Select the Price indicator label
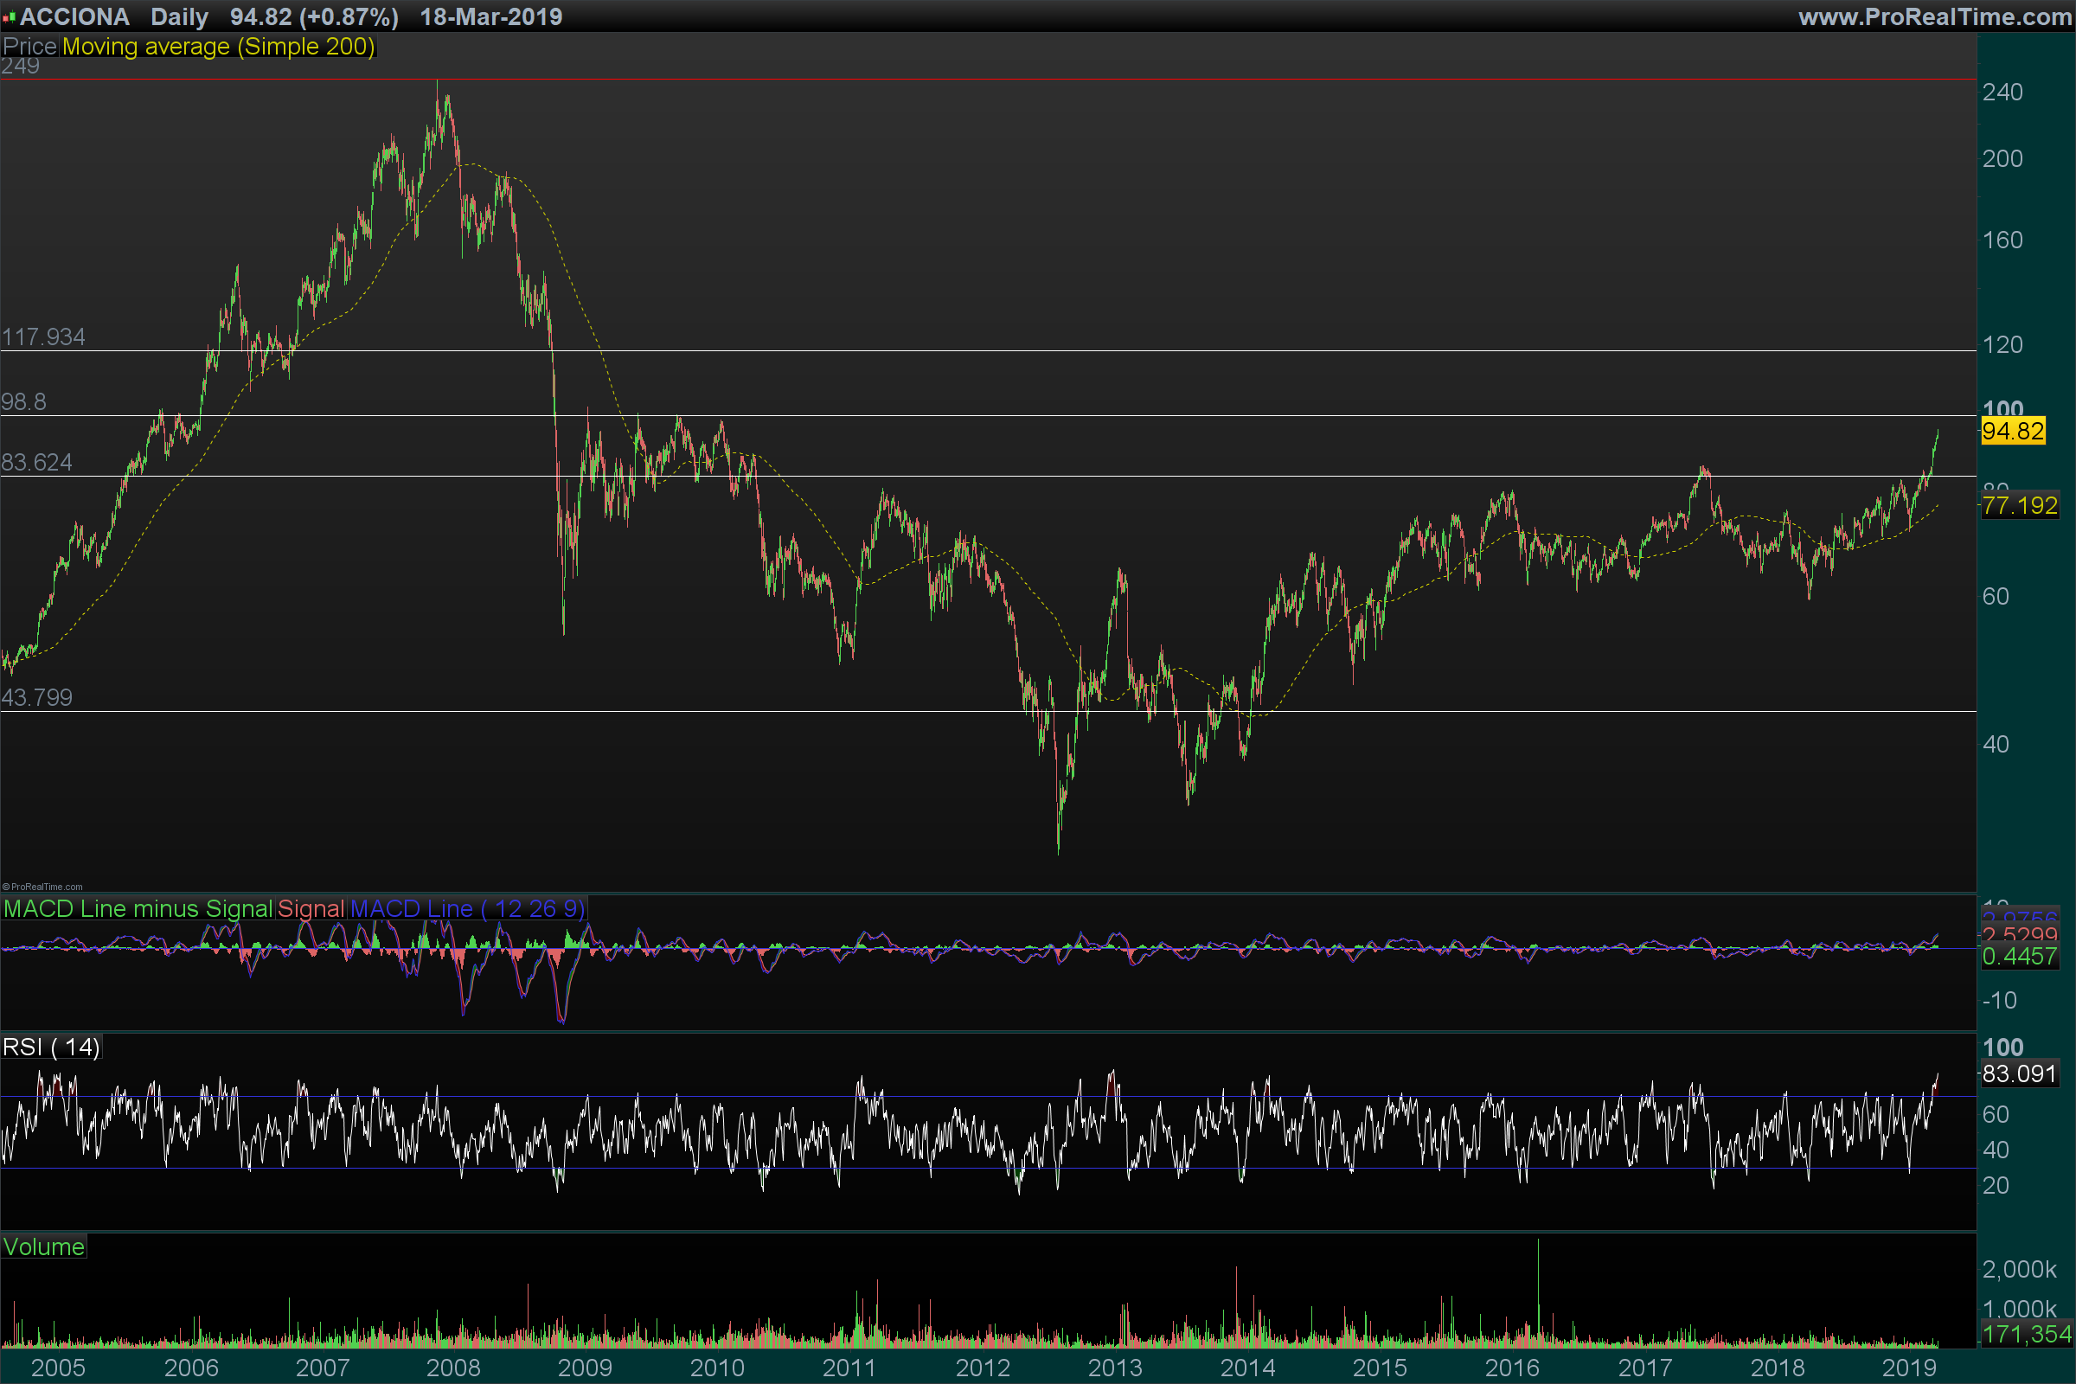This screenshot has height=1384, width=2076. click(x=29, y=47)
